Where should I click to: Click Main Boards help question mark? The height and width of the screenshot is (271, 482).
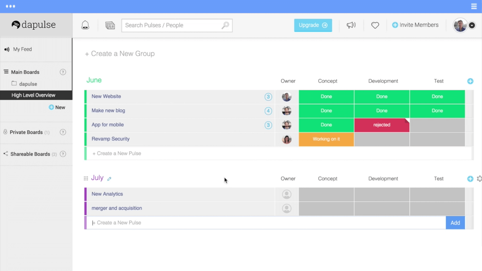63,72
